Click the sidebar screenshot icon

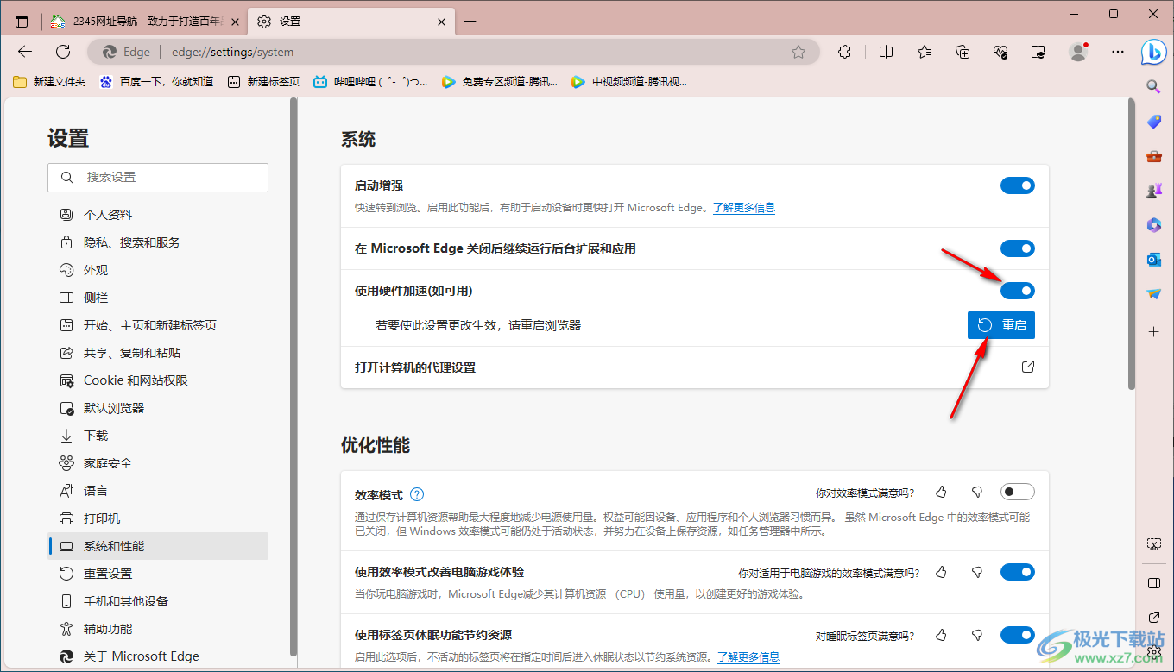pyautogui.click(x=1154, y=544)
